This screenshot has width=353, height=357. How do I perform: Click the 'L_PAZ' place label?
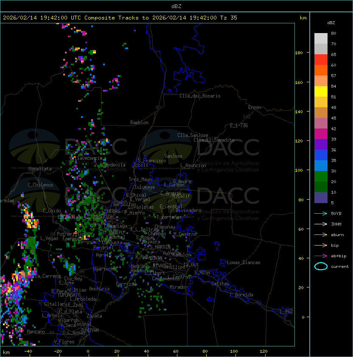click(x=286, y=312)
